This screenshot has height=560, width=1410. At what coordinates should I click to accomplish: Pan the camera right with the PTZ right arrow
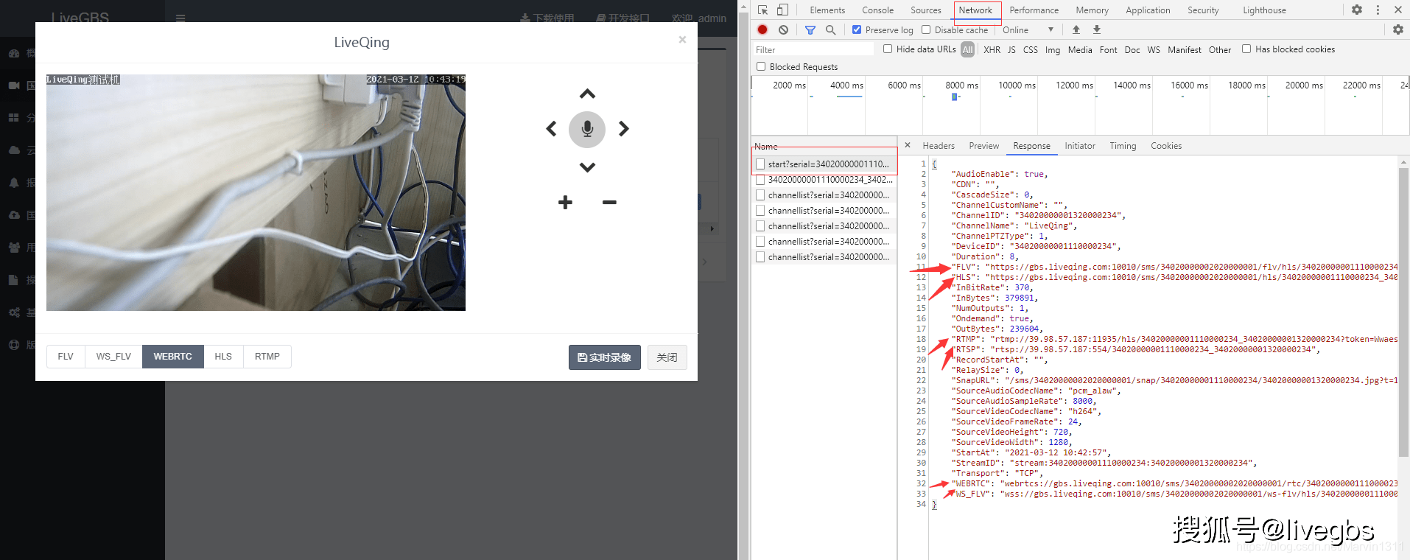click(x=624, y=129)
